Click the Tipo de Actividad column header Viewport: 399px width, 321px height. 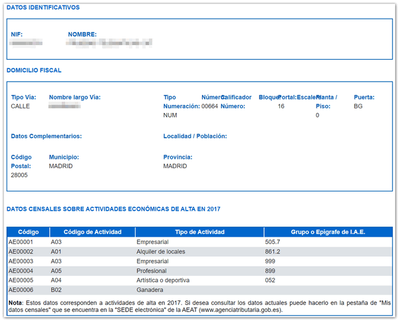(x=199, y=232)
